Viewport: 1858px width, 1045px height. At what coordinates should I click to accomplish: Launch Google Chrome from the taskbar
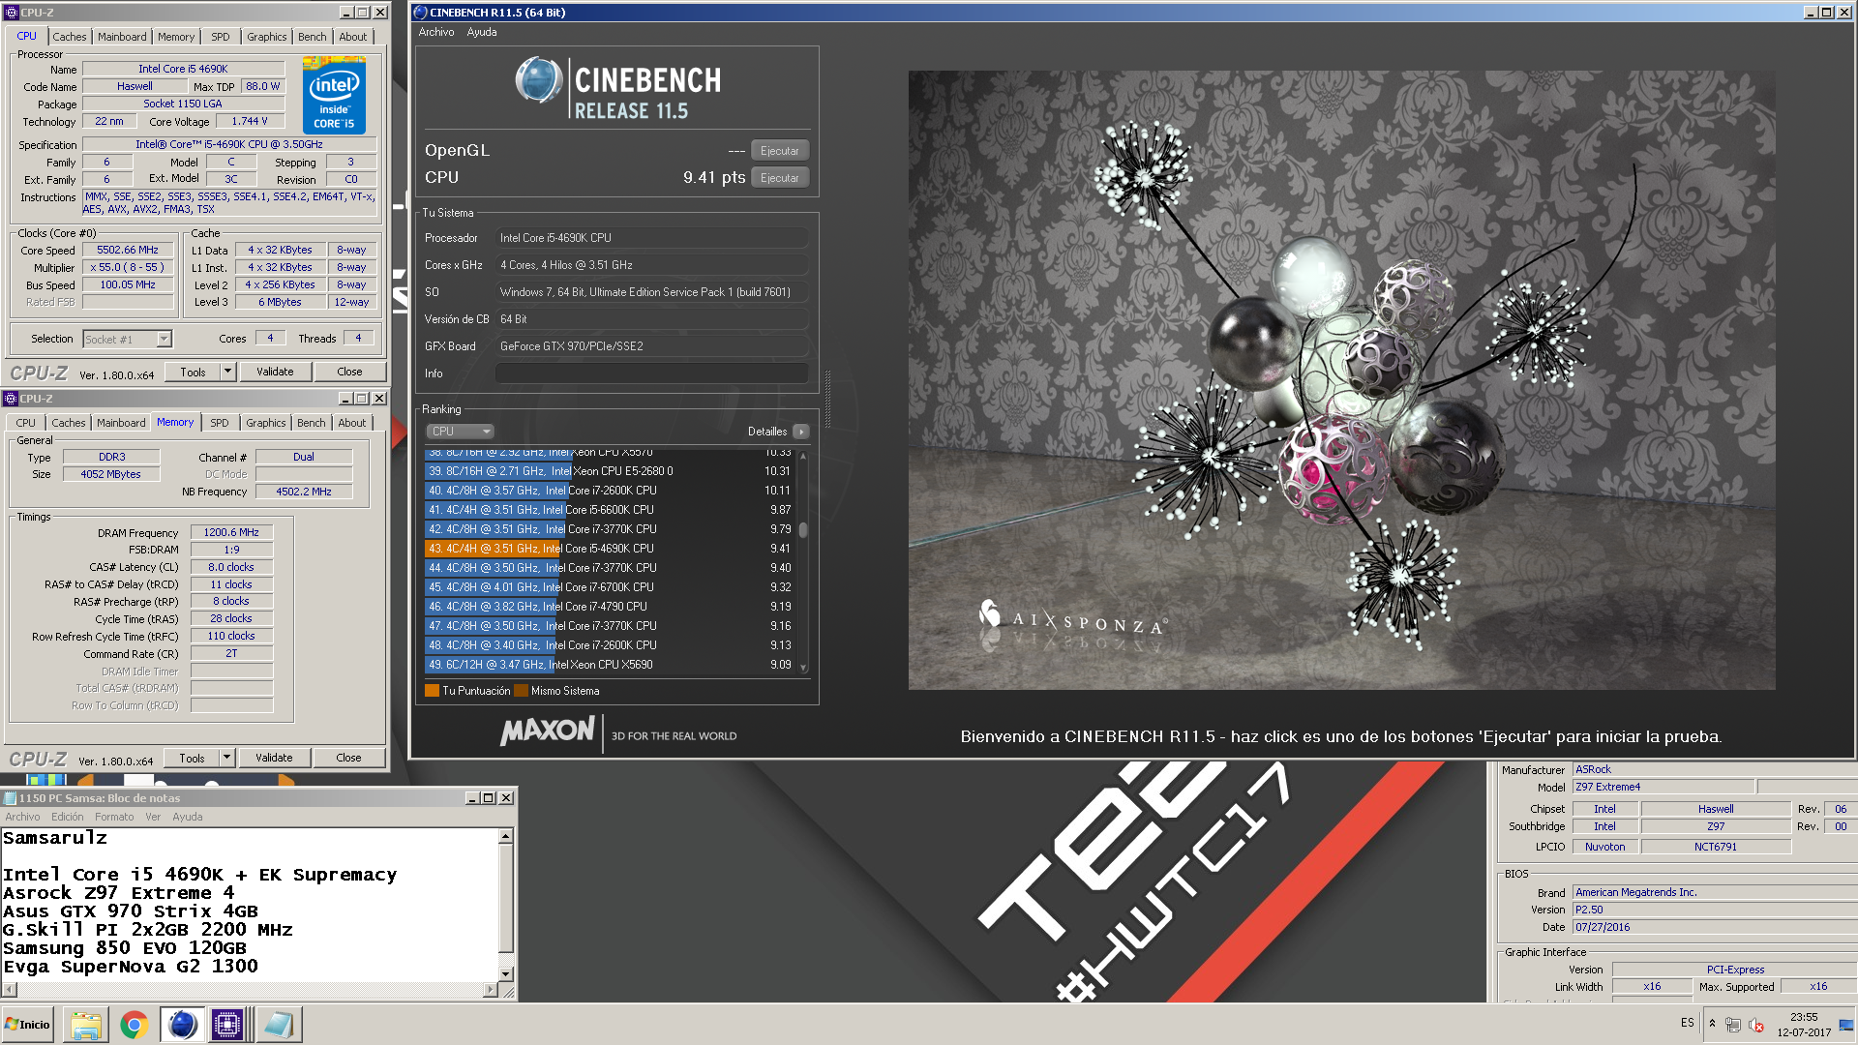point(134,1025)
